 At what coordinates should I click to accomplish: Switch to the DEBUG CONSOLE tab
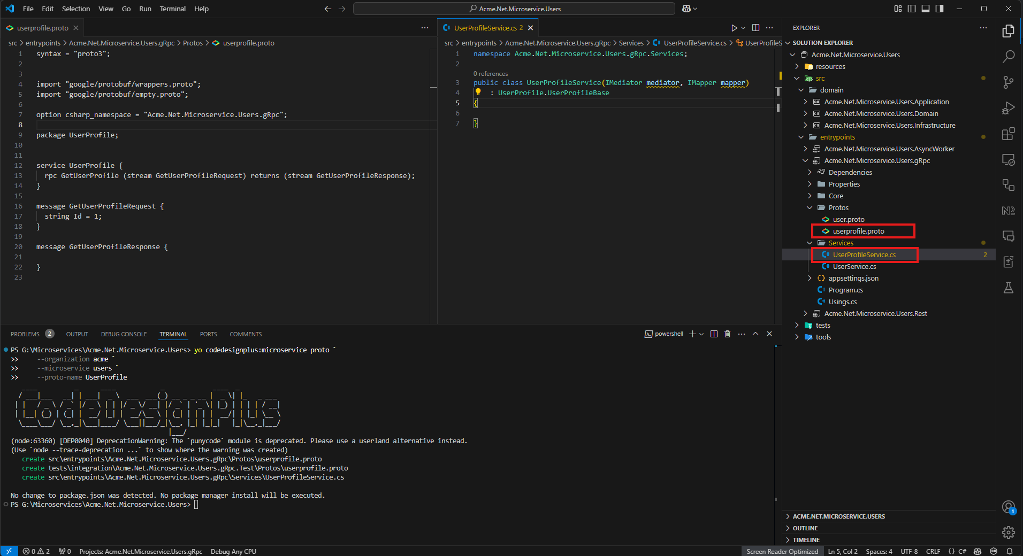(x=124, y=334)
